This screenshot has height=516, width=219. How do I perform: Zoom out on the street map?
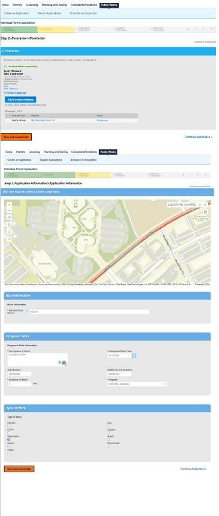(x=9, y=211)
